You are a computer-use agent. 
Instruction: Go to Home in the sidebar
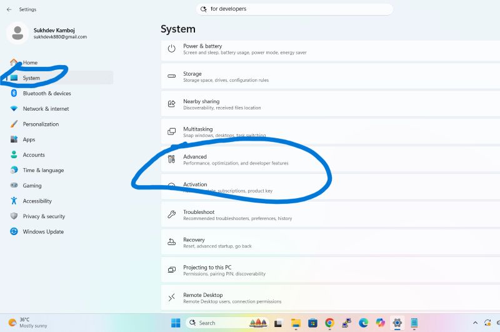click(30, 63)
